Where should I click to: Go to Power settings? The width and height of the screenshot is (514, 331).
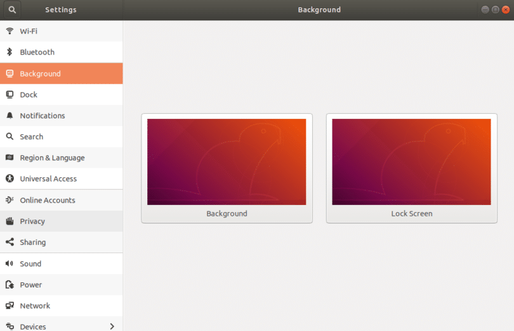click(x=62, y=285)
